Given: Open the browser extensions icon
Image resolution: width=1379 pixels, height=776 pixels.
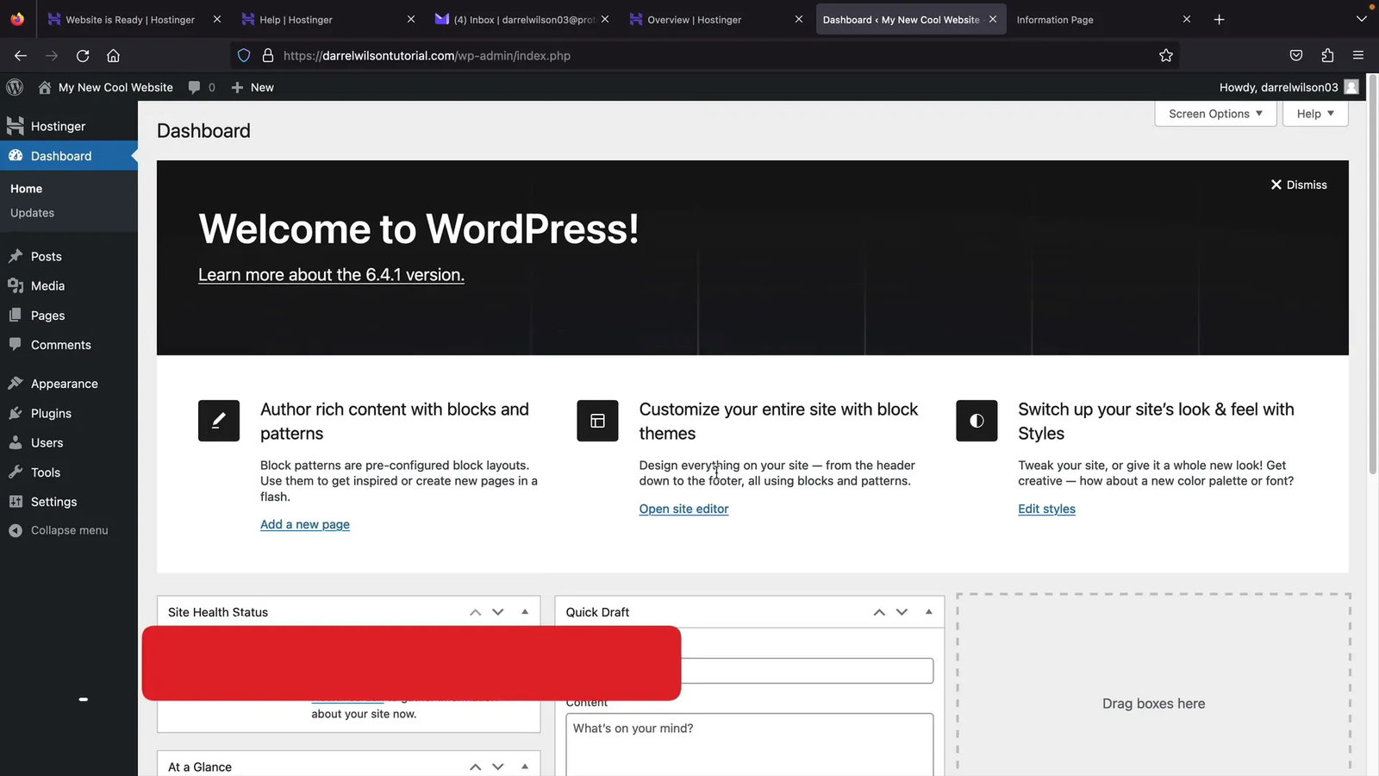Looking at the screenshot, I should 1327,55.
